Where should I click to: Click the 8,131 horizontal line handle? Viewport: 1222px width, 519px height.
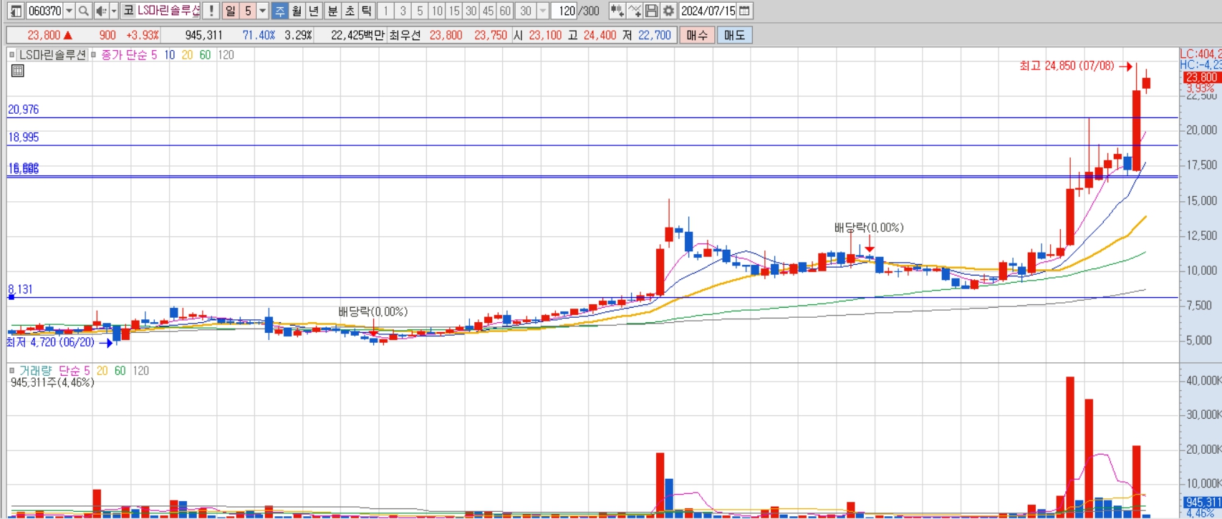(11, 296)
